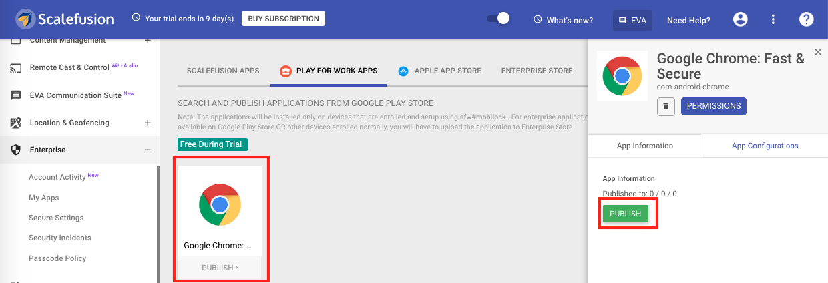This screenshot has width=828, height=283.
Task: Click the trial clock icon
Action: click(136, 18)
